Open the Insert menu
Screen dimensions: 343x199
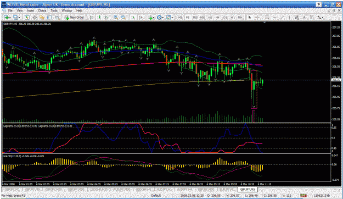pos(31,10)
